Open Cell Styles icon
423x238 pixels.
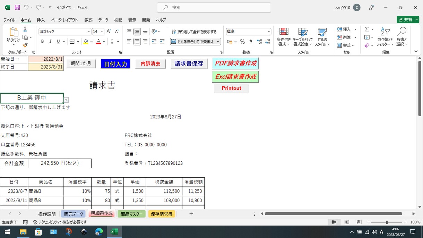322,32
